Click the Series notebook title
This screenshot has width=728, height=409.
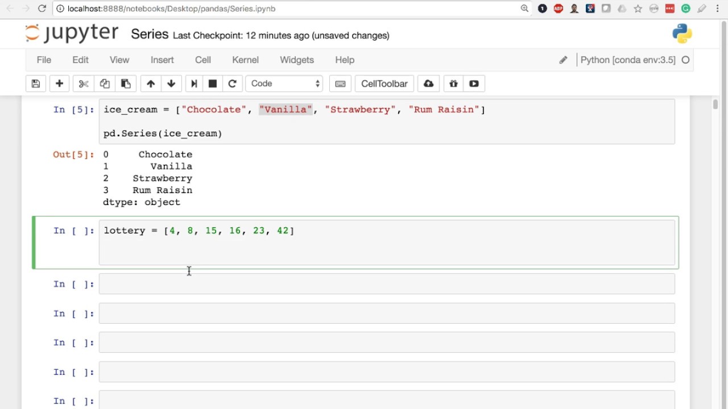(x=149, y=34)
